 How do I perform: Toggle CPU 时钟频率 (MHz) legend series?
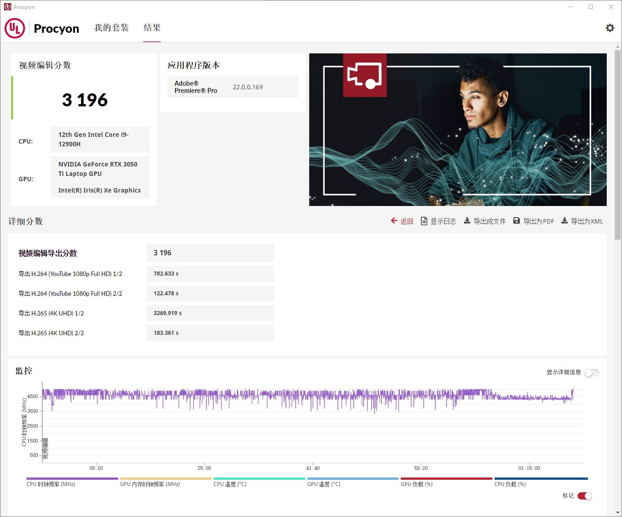coord(72,482)
